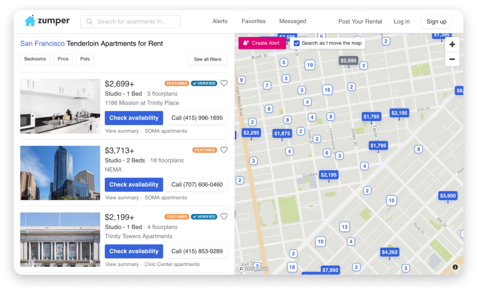Favorite the Trinity Towers listing heart icon

[x=223, y=216]
